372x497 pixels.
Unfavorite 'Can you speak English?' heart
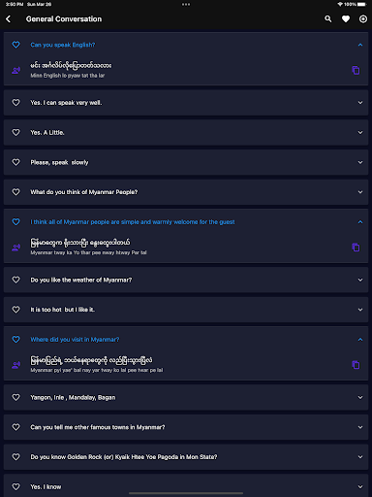[x=15, y=45]
